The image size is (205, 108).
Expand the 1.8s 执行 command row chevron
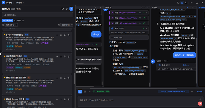click(x=146, y=18)
